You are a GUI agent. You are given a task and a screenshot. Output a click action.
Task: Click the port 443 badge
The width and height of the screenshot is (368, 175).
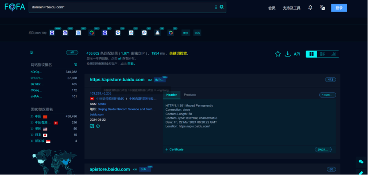[330, 80]
